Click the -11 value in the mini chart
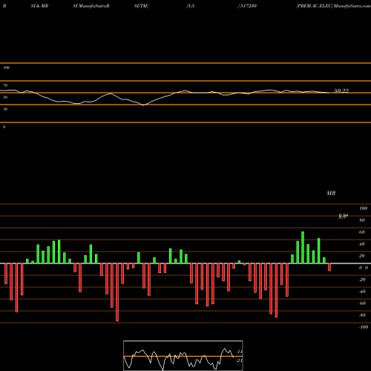The height and width of the screenshot is (371, 371). click(x=239, y=352)
